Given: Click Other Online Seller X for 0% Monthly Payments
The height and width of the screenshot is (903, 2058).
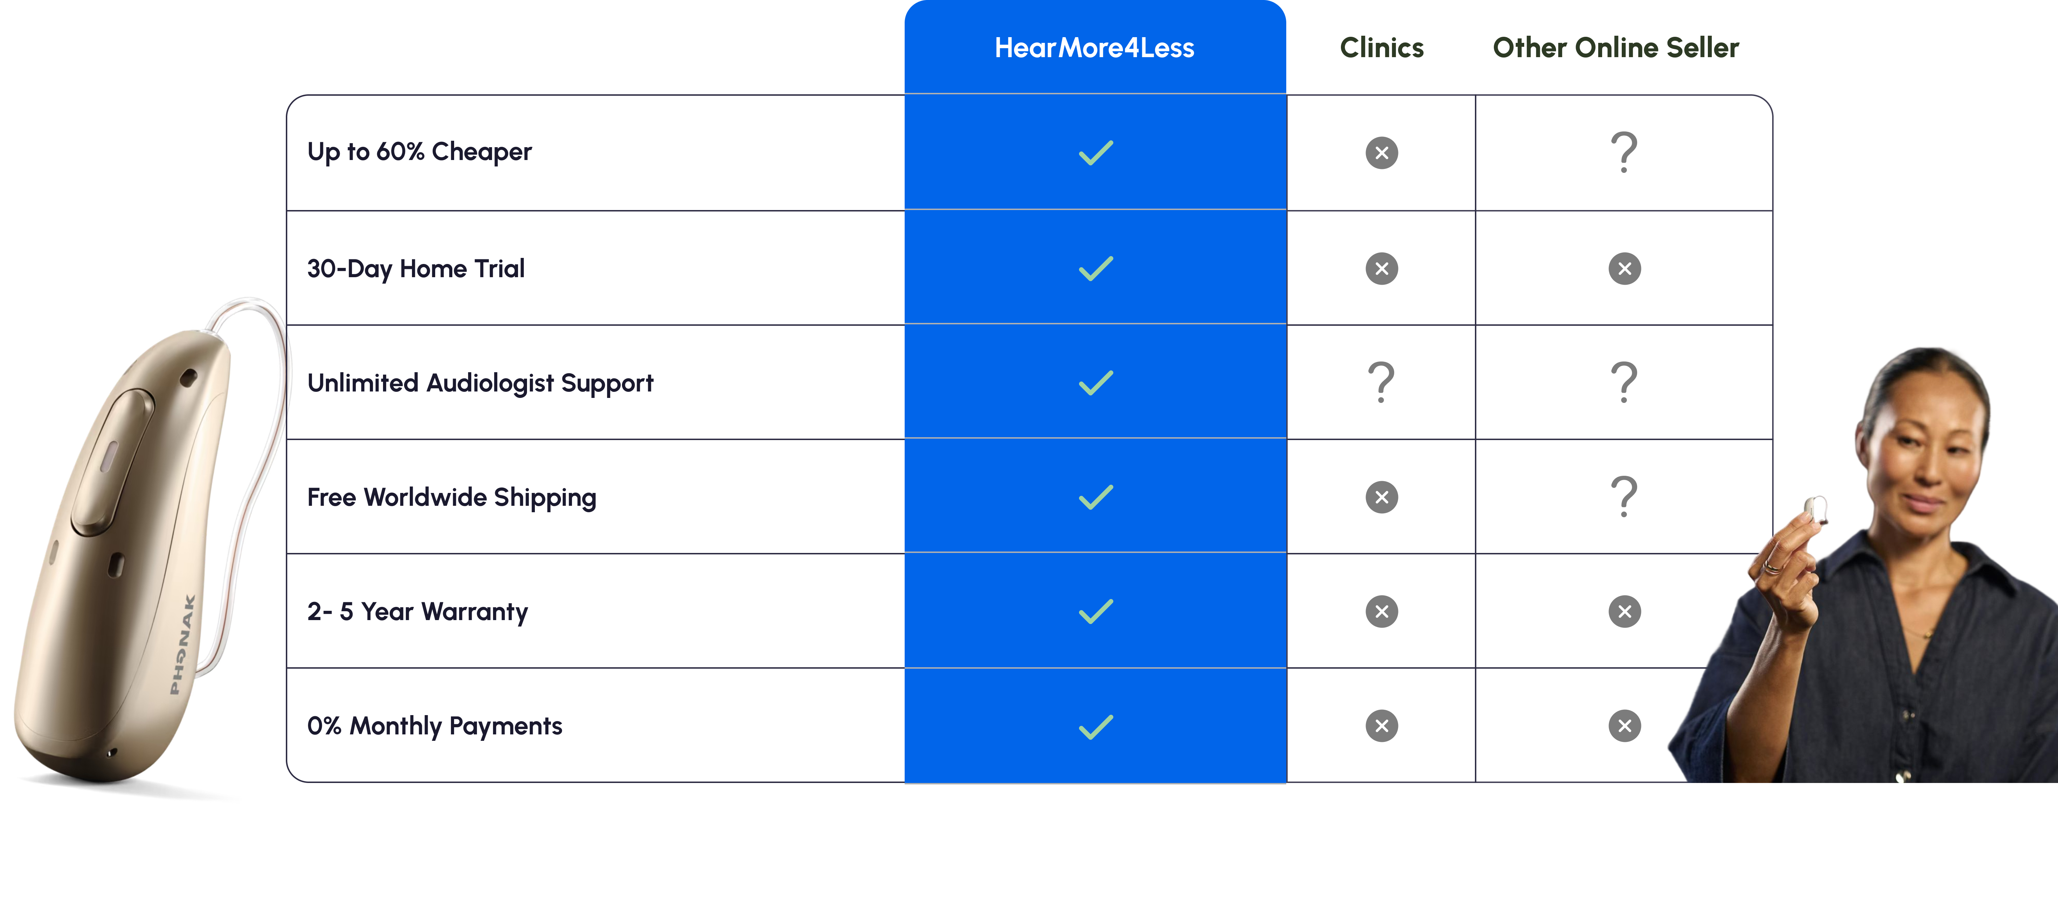Looking at the screenshot, I should [1624, 726].
